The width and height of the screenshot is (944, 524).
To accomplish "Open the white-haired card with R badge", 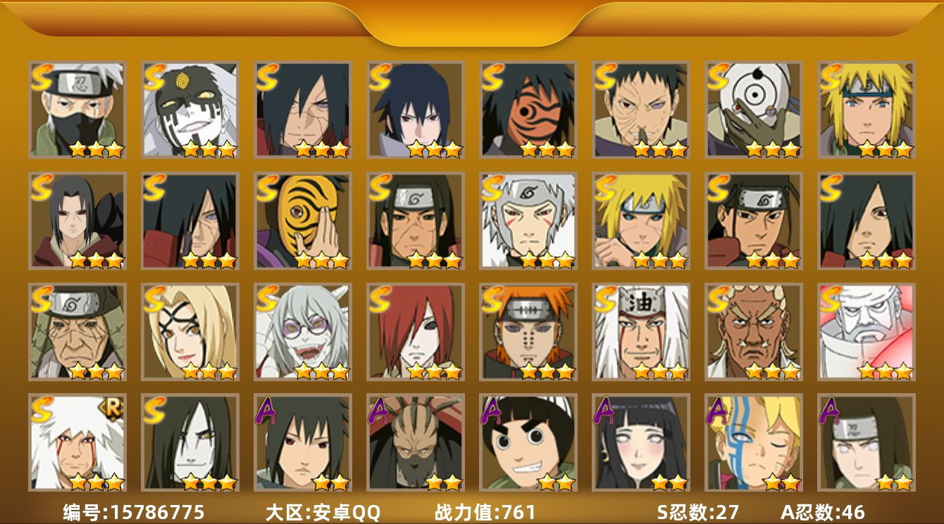I will click(x=77, y=442).
